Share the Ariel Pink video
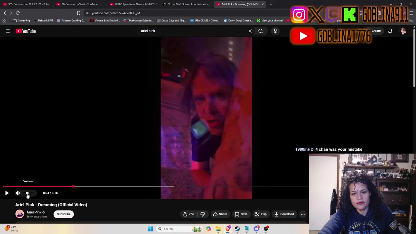 220,214
